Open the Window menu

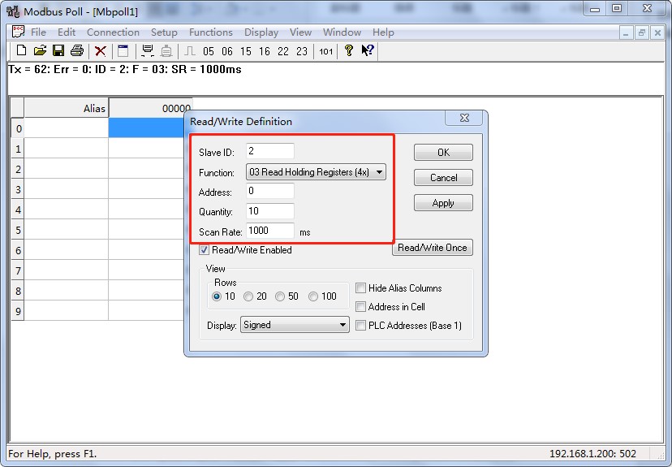pyautogui.click(x=342, y=32)
